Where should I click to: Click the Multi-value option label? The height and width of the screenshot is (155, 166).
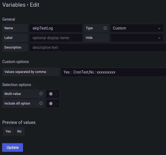pyautogui.click(x=13, y=94)
